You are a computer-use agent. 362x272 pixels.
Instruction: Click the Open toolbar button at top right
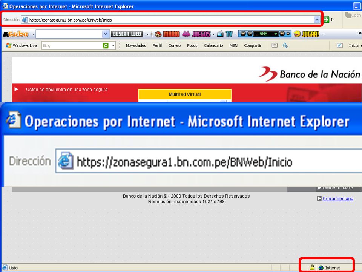(x=353, y=15)
